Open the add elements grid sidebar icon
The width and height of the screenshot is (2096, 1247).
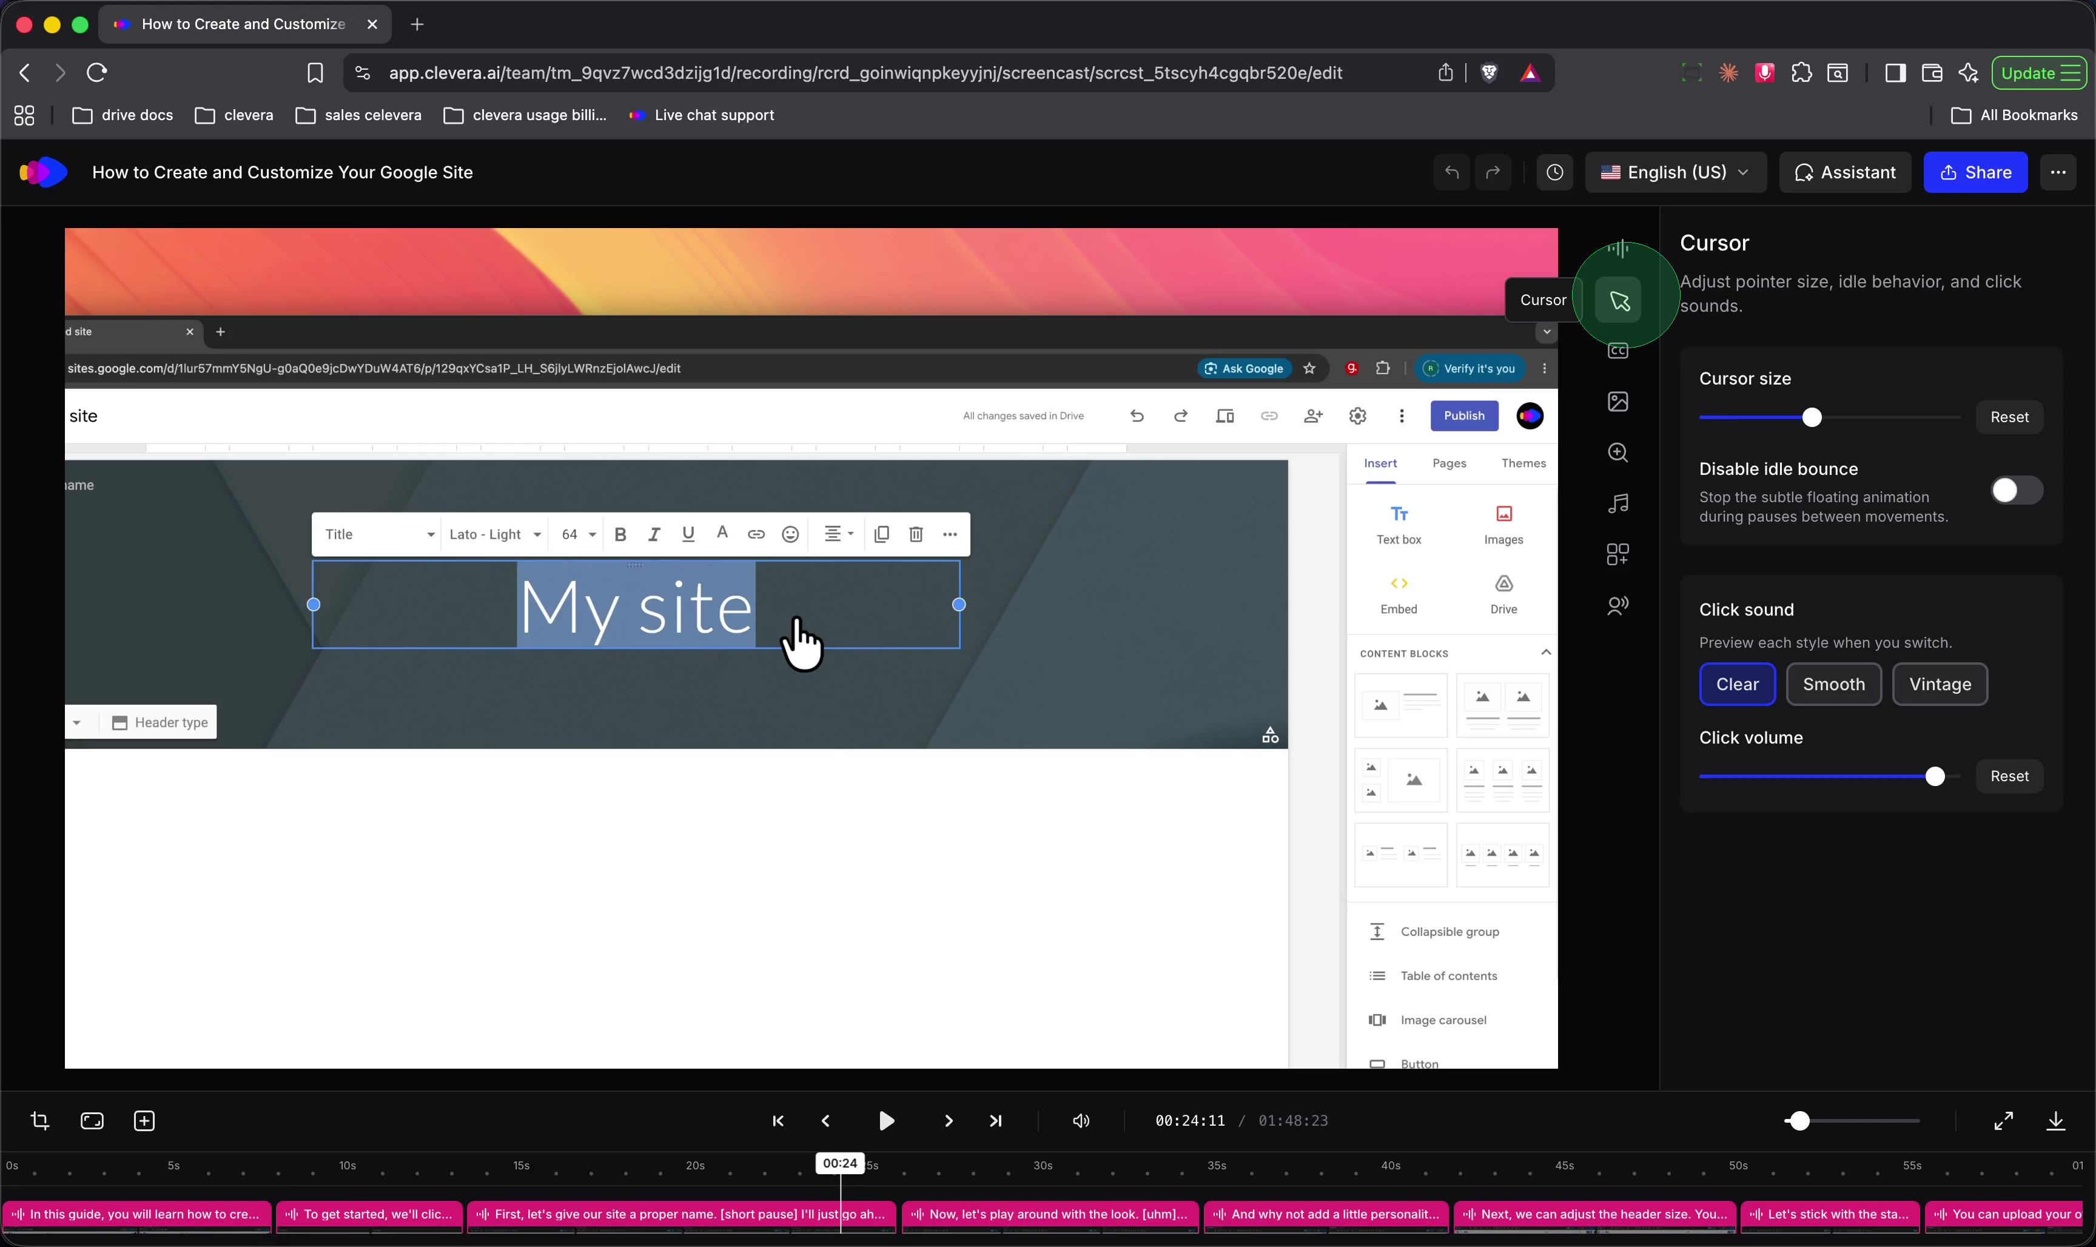click(1618, 554)
